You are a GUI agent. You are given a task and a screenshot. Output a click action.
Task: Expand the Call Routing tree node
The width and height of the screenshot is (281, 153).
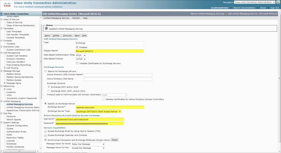coord(5,68)
